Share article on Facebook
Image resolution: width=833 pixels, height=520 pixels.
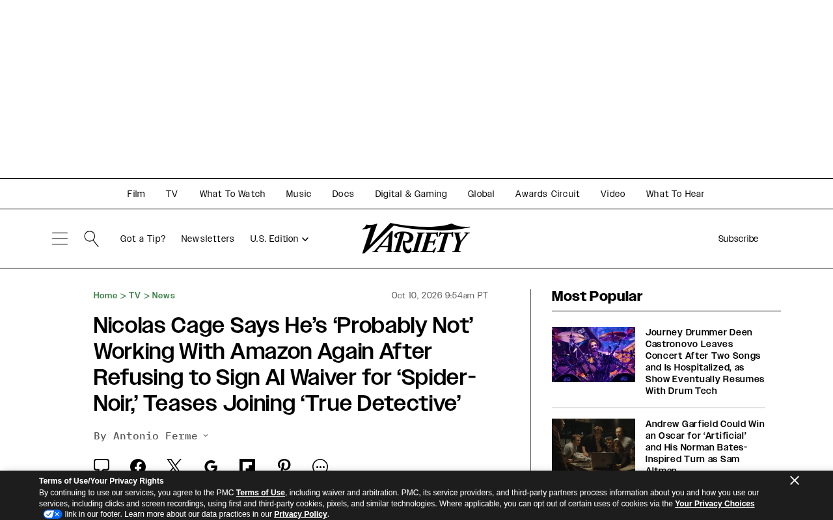138,466
